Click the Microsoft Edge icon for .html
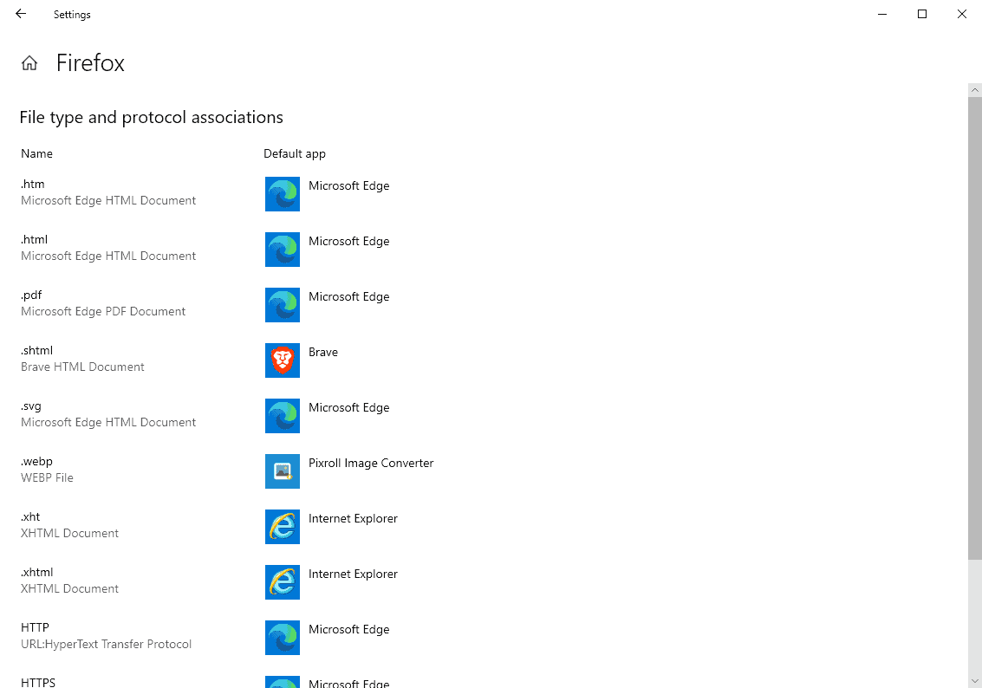 click(283, 250)
